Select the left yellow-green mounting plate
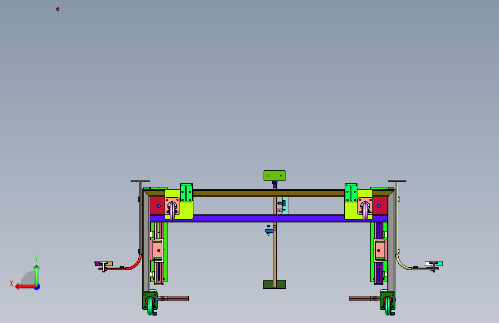Screen dimensions: 499x323 pos(186,210)
